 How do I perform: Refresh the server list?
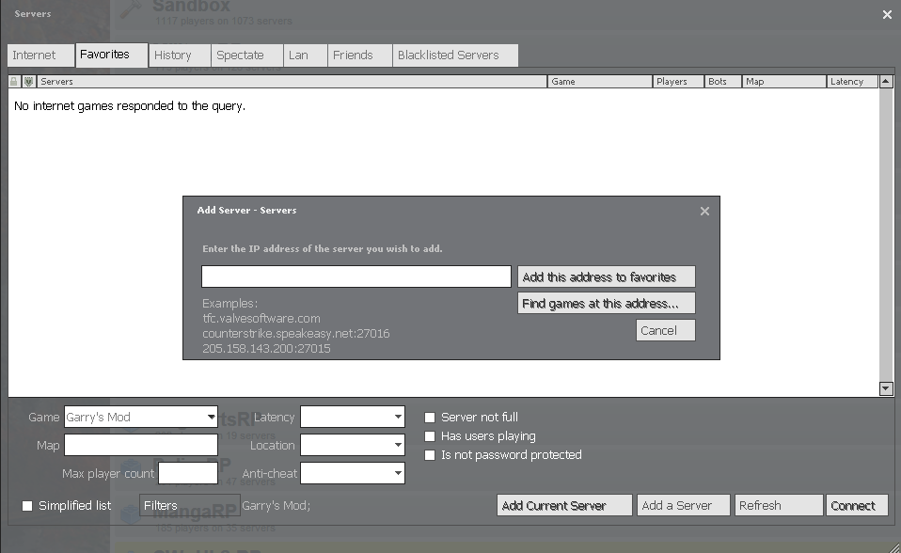(779, 505)
